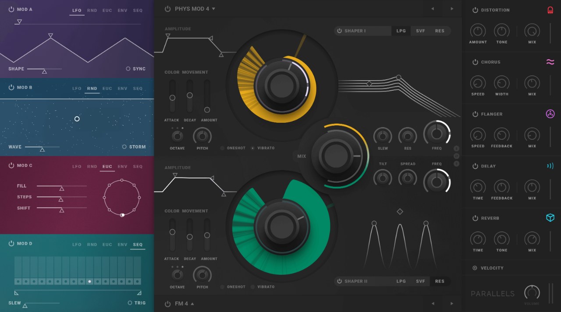This screenshot has height=312, width=561.
Task: Click the Delay sound-wave icon
Action: click(550, 166)
